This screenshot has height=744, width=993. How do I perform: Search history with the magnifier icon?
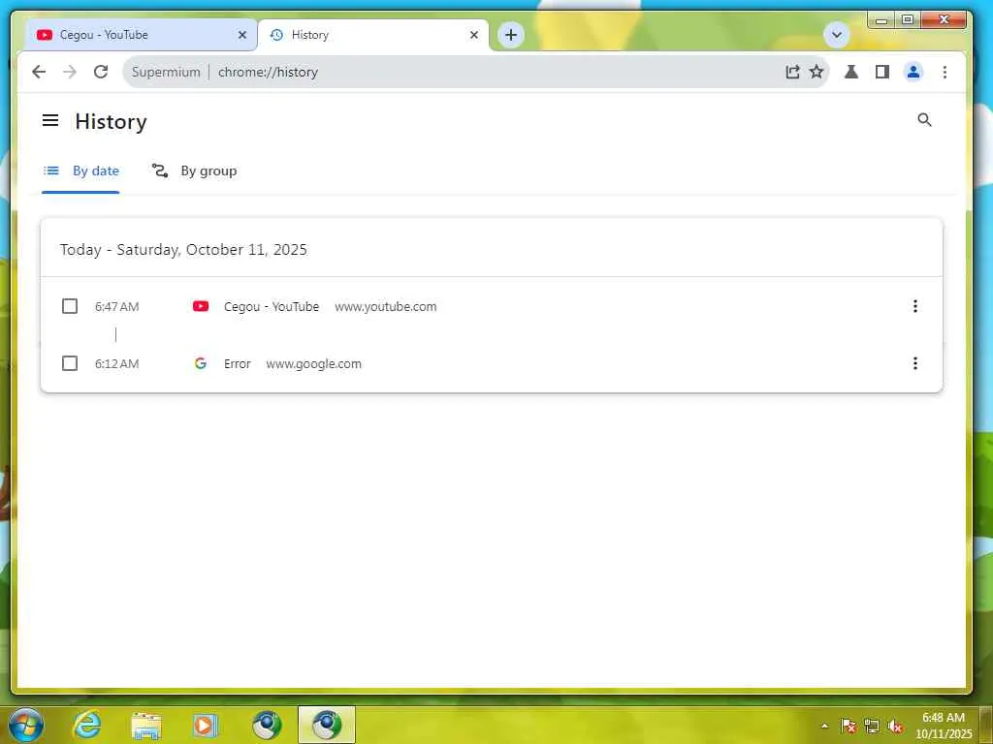924,120
